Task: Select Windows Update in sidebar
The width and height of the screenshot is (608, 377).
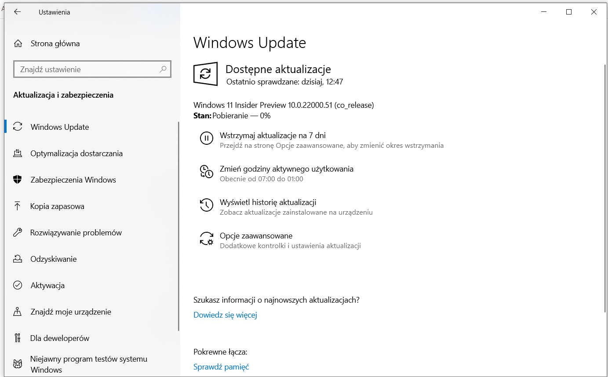Action: [x=60, y=127]
